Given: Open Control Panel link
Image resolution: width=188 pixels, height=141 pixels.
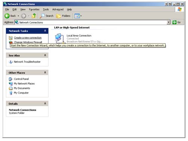Looking at the screenshot, I should 21,79.
